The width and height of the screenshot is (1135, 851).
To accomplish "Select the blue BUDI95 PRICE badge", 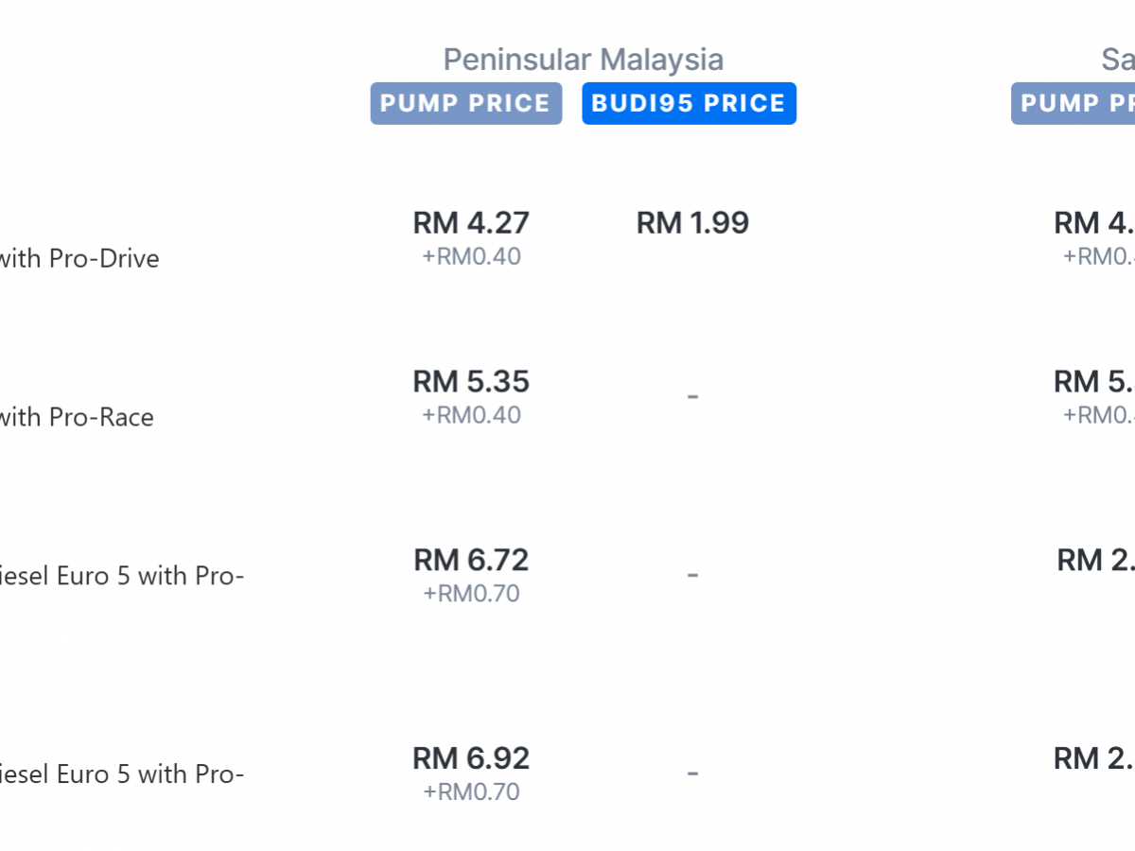I will 689,103.
